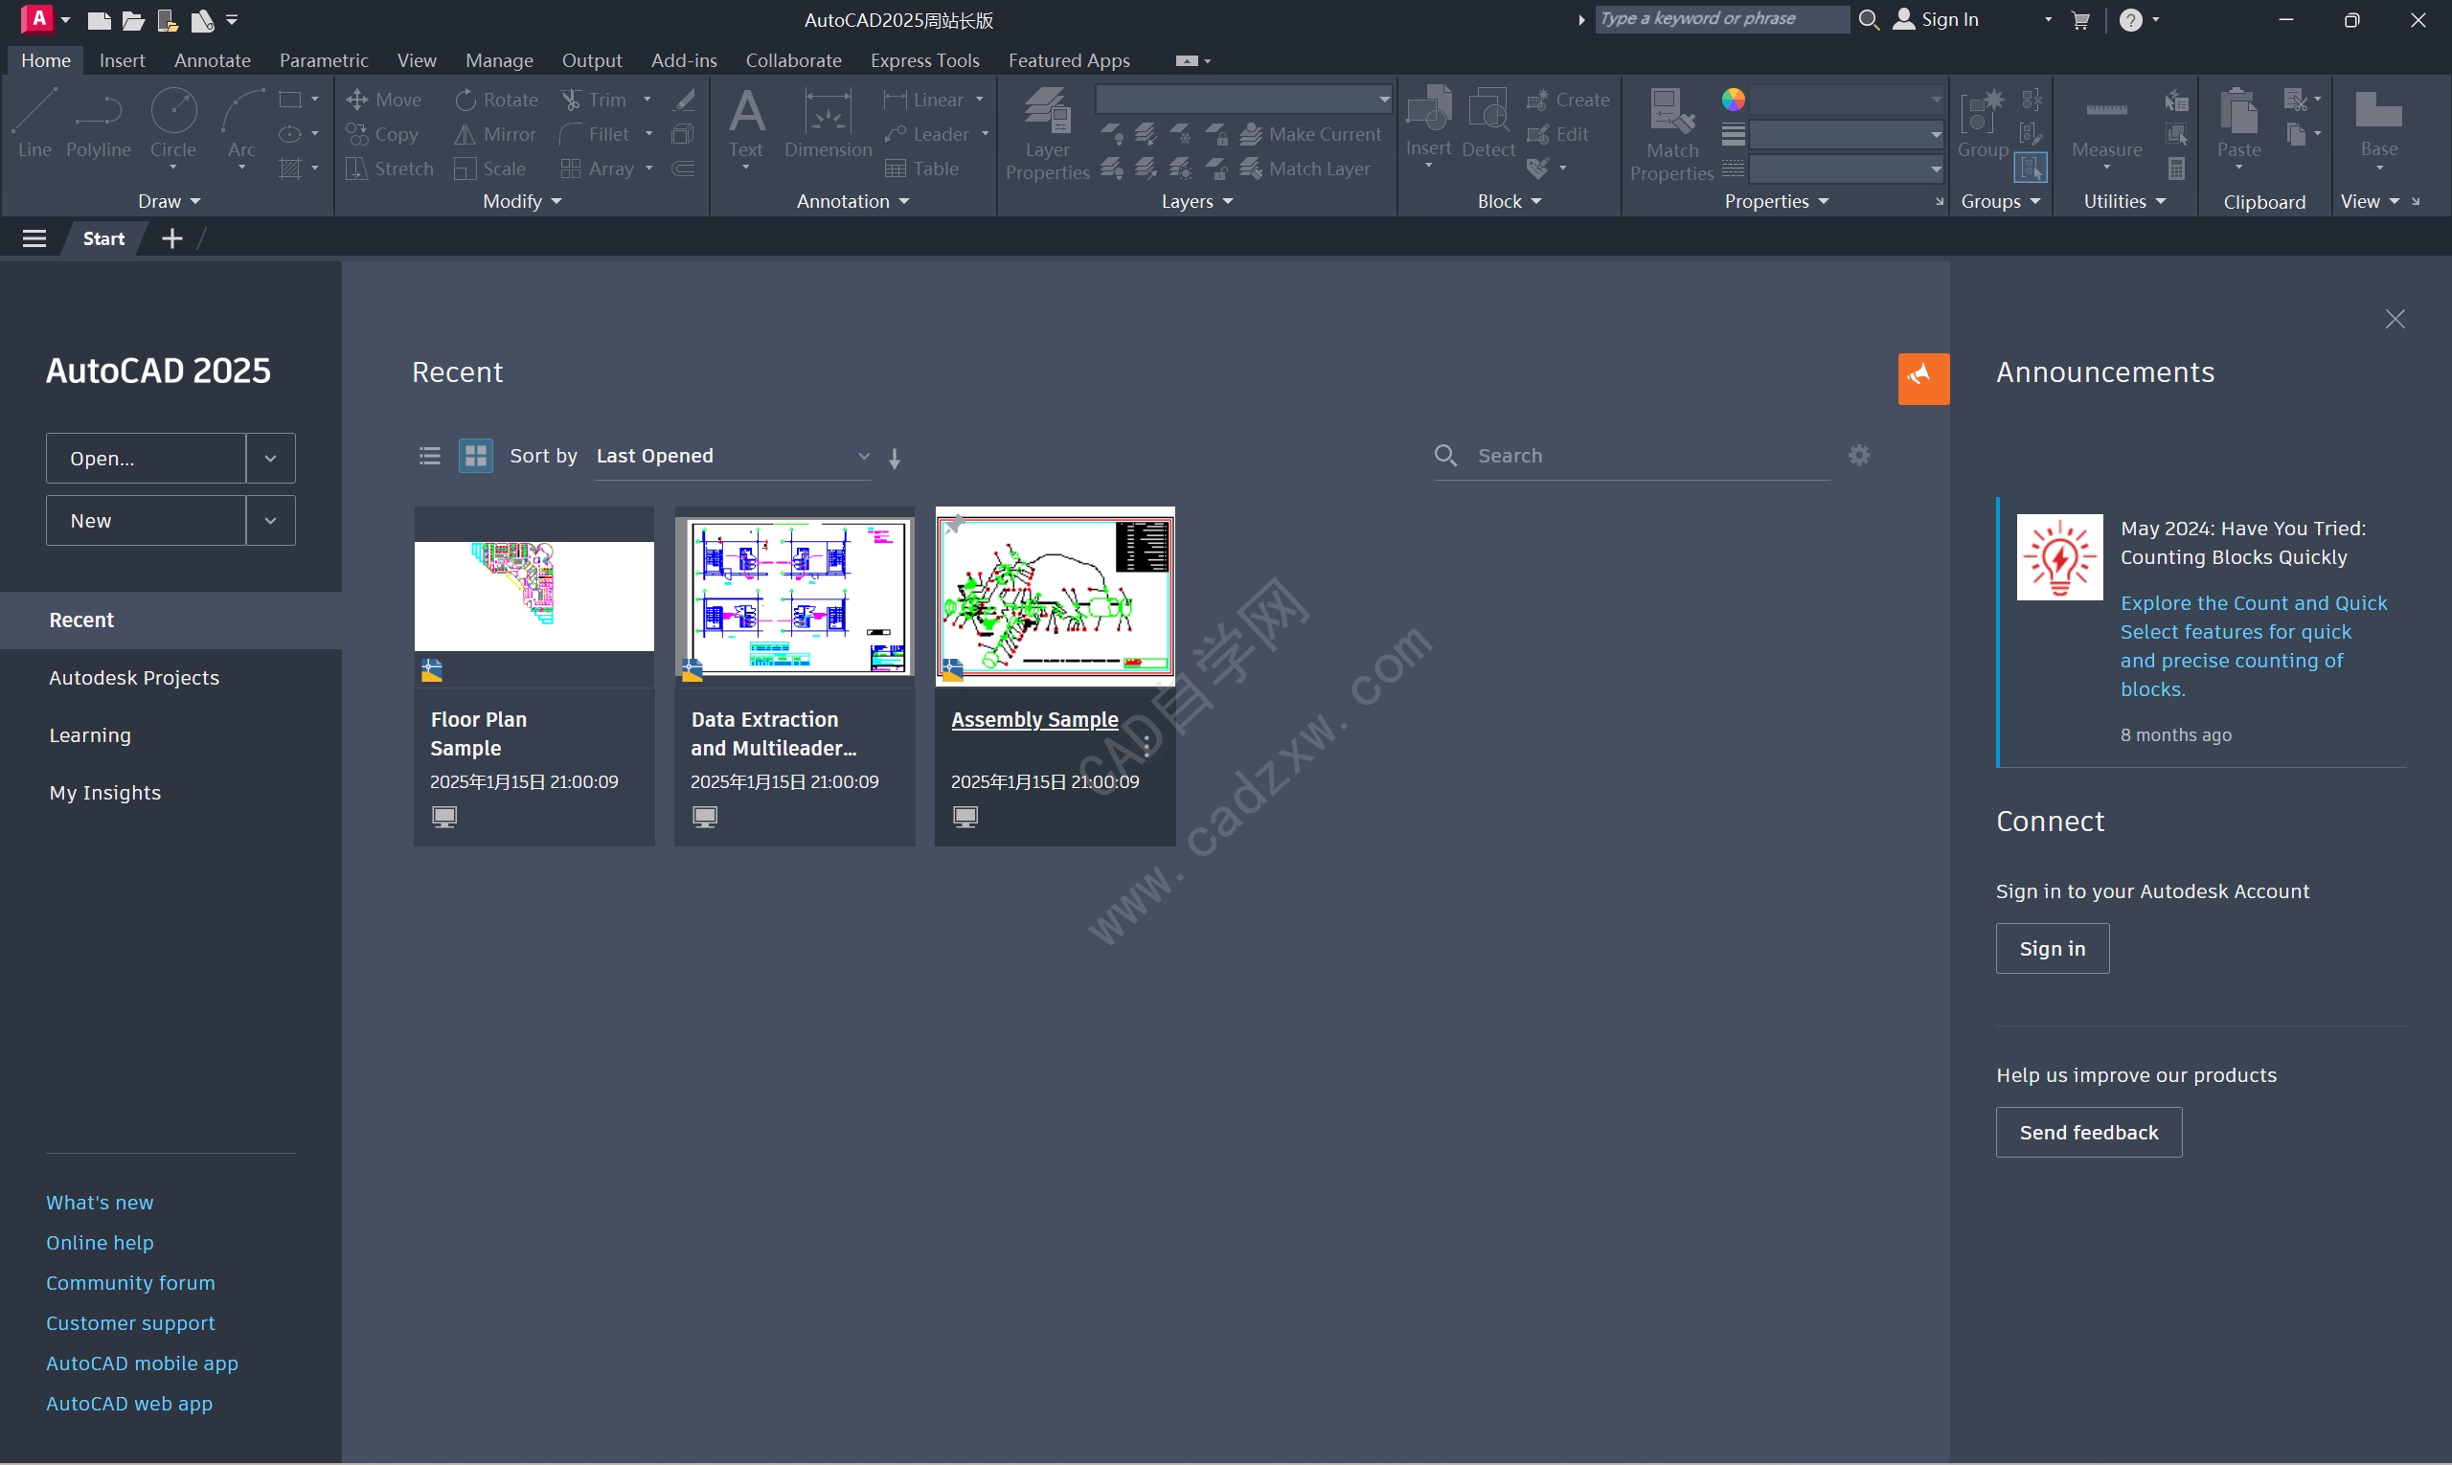Viewport: 2452px width, 1465px height.
Task: Select the Polyline tool
Action: pyautogui.click(x=98, y=124)
